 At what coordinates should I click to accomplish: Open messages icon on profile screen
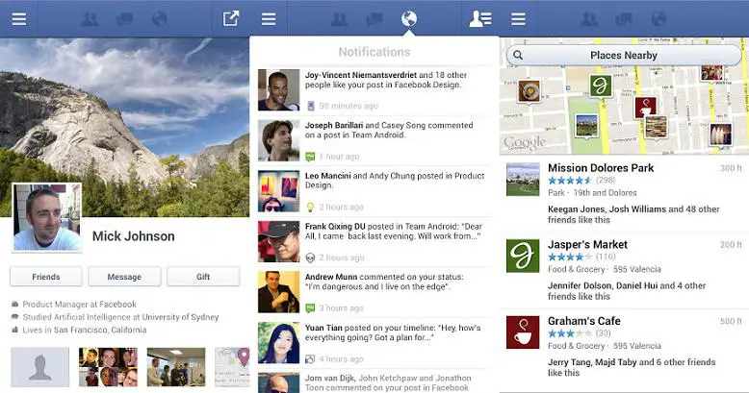(x=125, y=19)
